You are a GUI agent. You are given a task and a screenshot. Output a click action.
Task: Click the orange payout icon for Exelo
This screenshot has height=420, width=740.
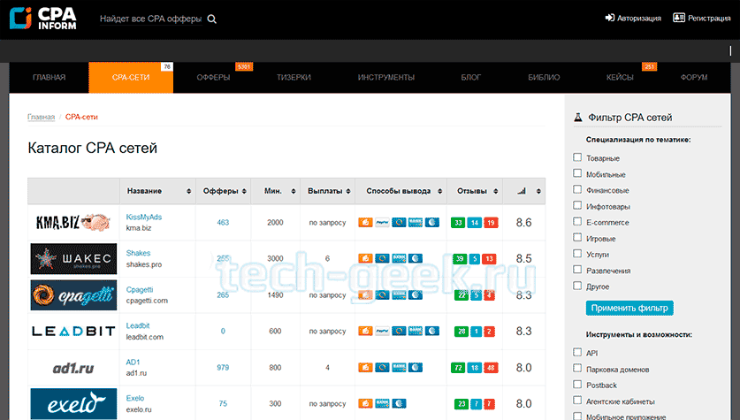coord(365,403)
